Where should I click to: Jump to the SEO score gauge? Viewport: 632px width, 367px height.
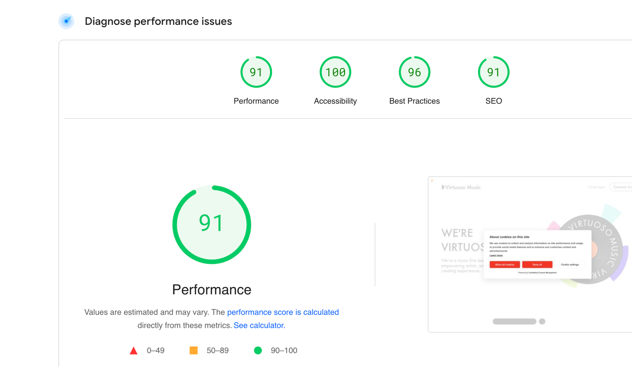pos(493,72)
